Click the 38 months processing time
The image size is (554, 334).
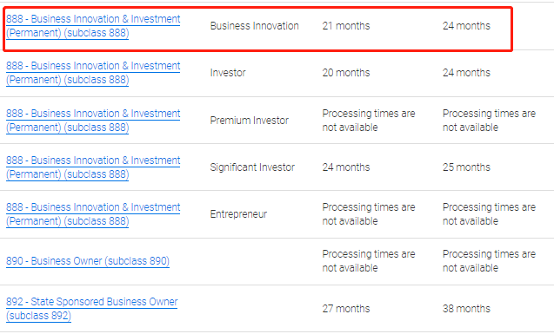click(x=466, y=309)
